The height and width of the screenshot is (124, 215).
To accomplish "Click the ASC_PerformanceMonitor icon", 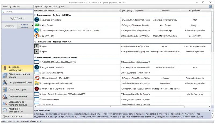I will click(x=37, y=67).
